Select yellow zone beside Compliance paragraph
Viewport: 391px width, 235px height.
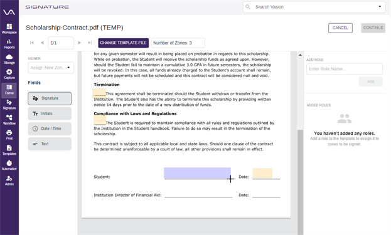coord(100,120)
